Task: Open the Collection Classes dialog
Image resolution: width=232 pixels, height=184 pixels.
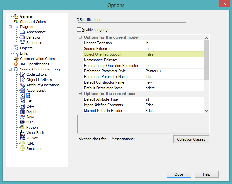Action: pos(191,139)
